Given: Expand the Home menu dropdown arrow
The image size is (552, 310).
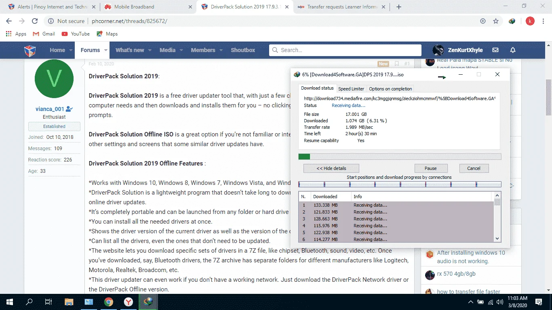Looking at the screenshot, I should click(x=71, y=50).
